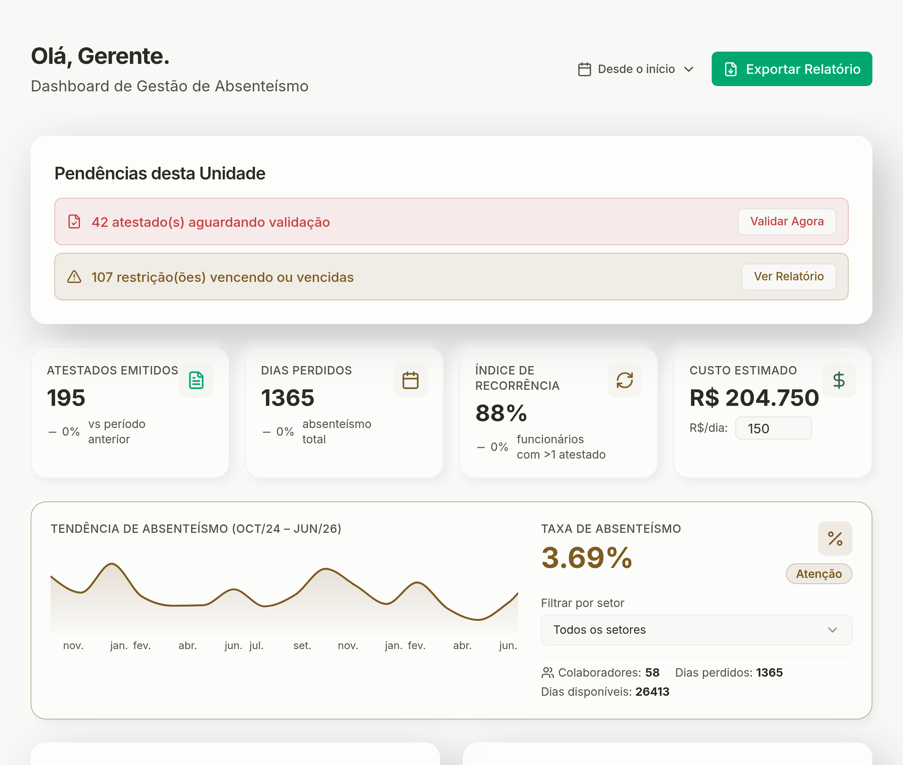Image resolution: width=903 pixels, height=765 pixels.
Task: Click Ver Relatório for expiring restrictions
Action: (789, 277)
